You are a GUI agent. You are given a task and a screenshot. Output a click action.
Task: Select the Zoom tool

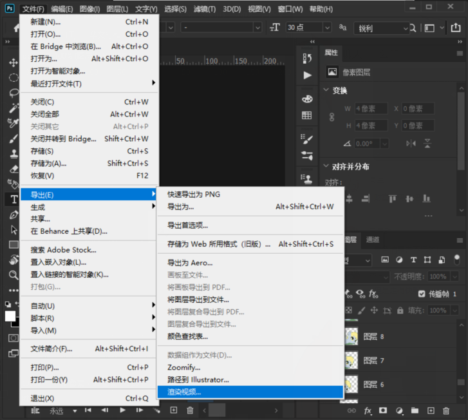tap(14, 275)
